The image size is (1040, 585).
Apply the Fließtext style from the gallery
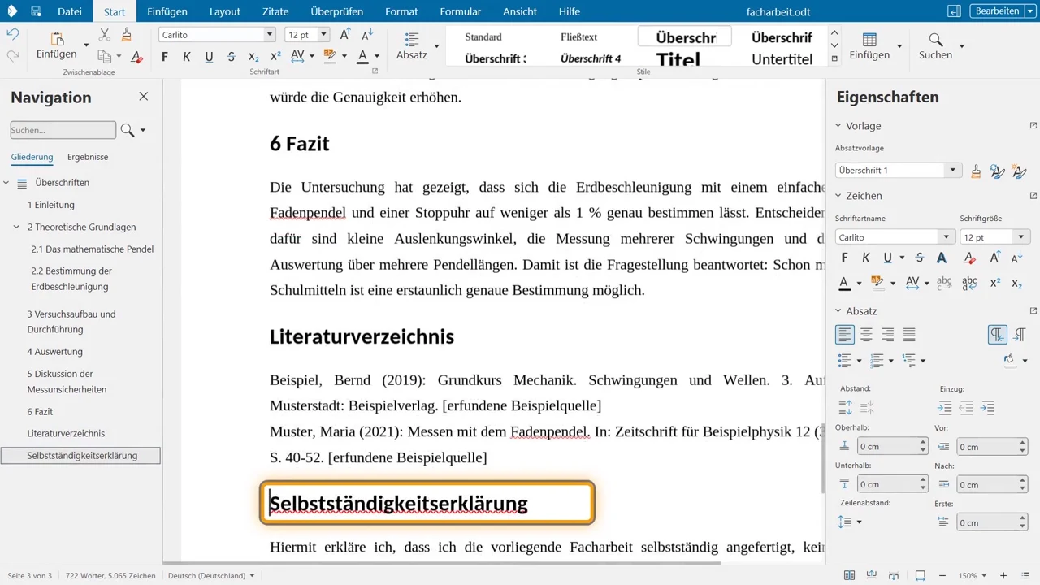click(579, 37)
